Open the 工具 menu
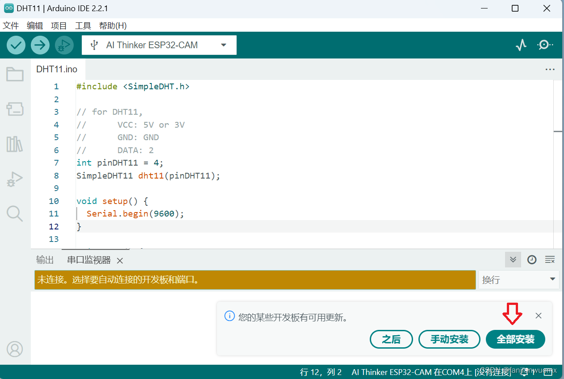 tap(83, 25)
